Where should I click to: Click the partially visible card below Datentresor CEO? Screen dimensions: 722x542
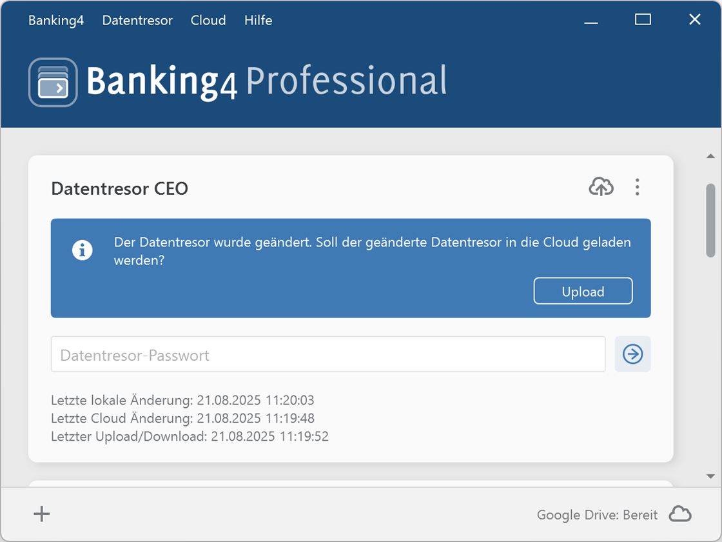pyautogui.click(x=351, y=484)
